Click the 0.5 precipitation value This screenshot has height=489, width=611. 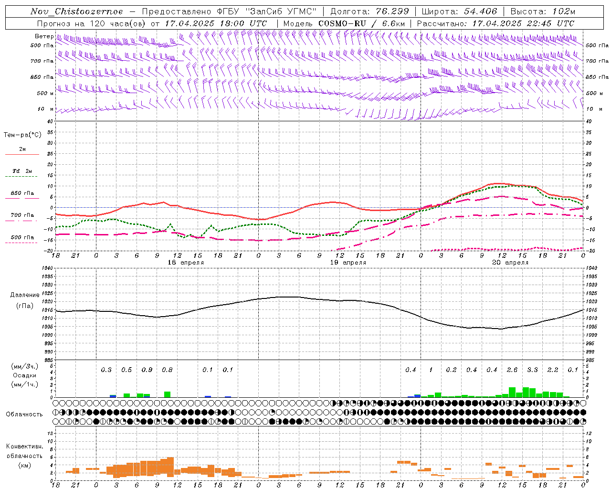126,370
